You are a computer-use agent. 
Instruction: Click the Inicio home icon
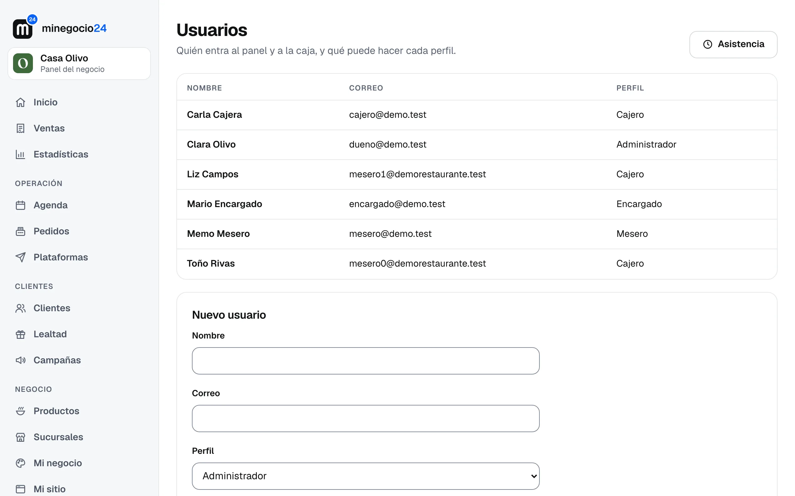(x=20, y=102)
